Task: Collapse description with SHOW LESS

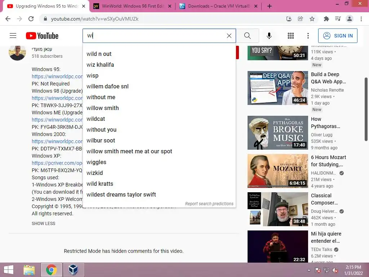Action: click(x=44, y=224)
